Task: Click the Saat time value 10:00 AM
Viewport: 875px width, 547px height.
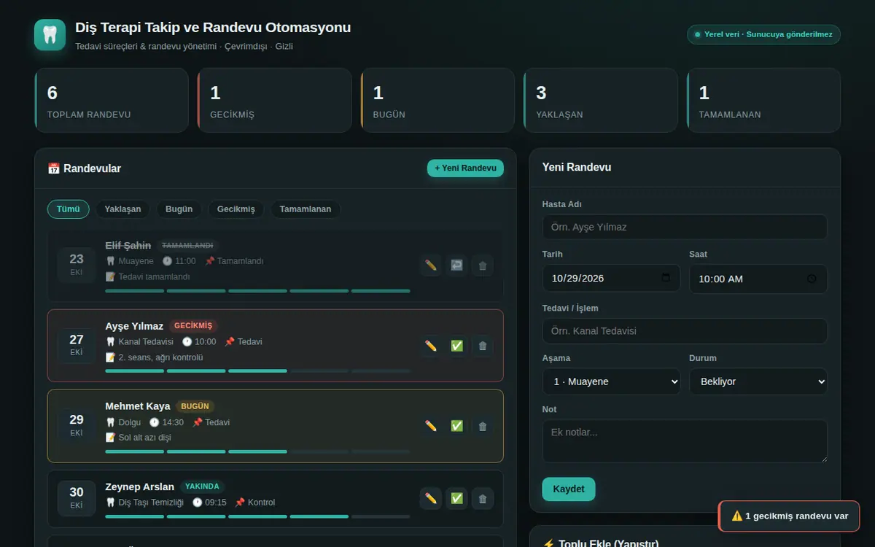Action: [721, 279]
